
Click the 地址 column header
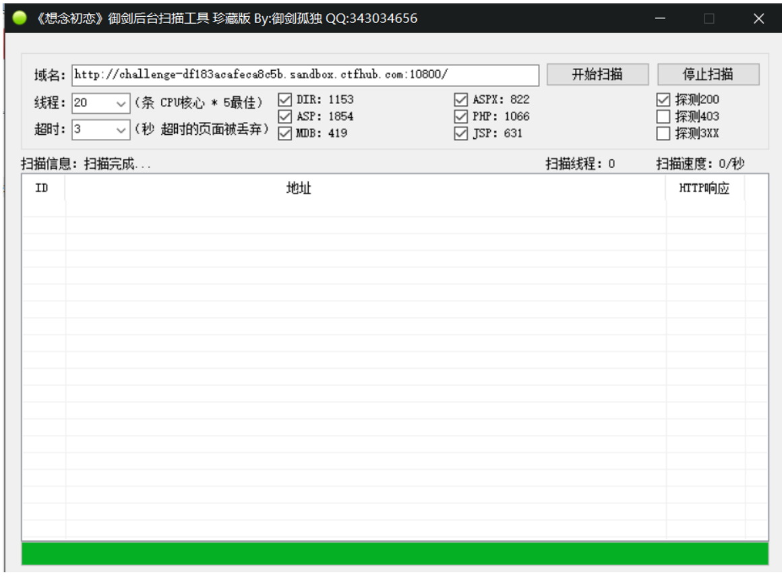point(365,188)
